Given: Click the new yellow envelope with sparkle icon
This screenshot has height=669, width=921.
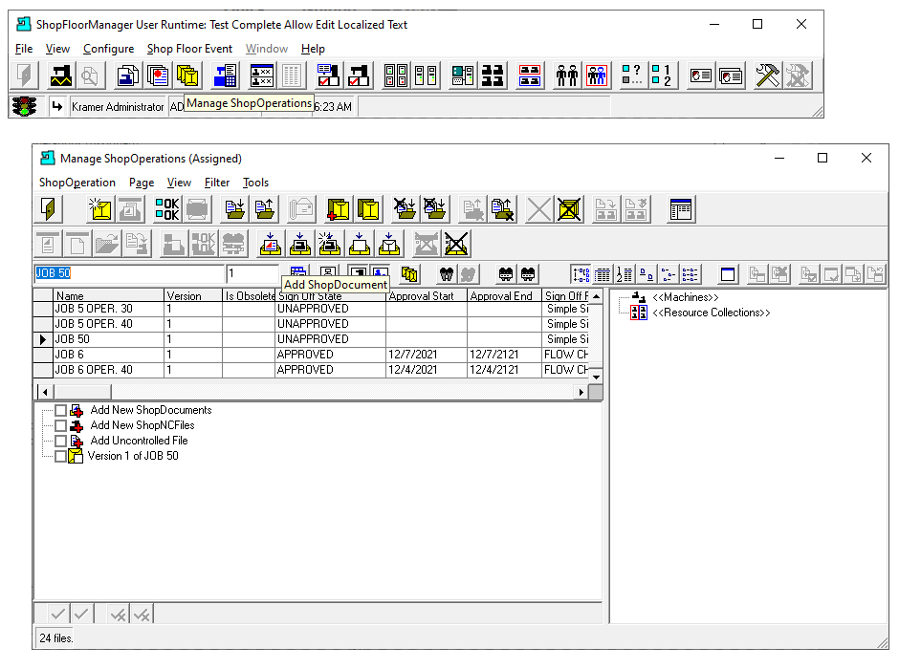Looking at the screenshot, I should pos(100,209).
